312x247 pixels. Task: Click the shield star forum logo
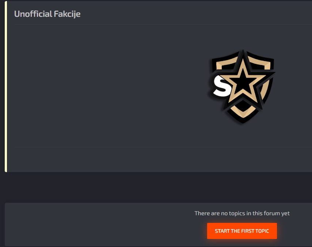point(242,87)
